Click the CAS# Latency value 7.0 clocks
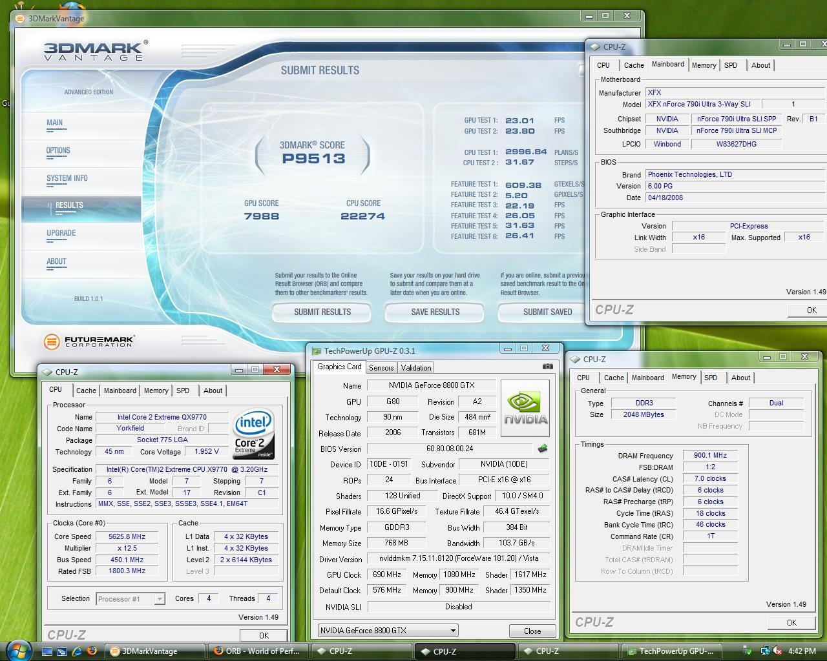The width and height of the screenshot is (827, 661). (710, 478)
